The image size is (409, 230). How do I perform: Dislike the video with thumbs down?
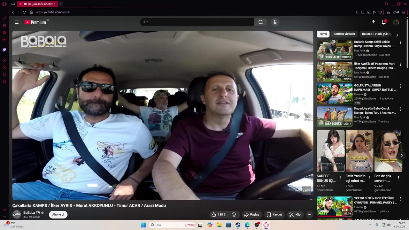234,215
